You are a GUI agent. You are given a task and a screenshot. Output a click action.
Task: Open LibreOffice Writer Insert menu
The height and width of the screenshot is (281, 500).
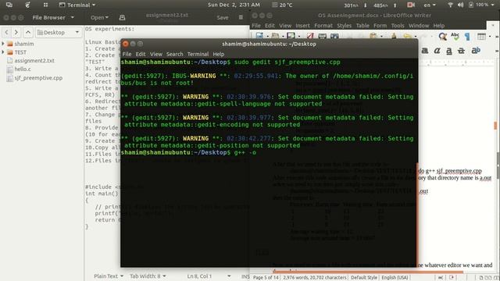coord(302,26)
